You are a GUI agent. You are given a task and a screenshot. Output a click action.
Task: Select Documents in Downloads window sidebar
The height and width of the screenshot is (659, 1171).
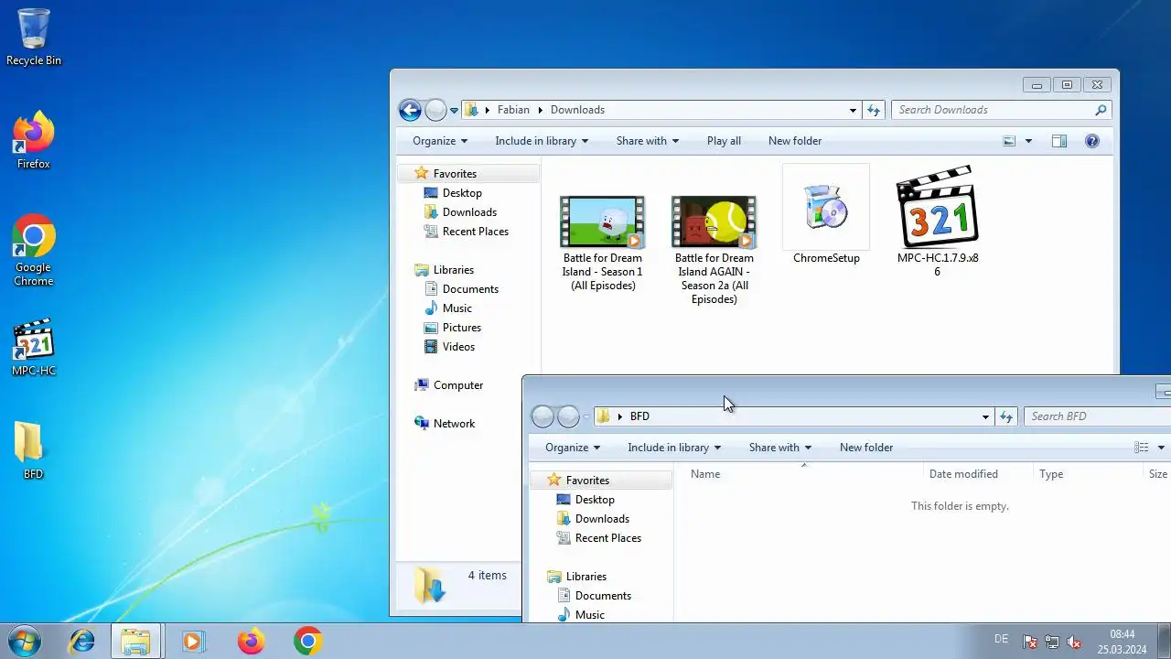[470, 289]
